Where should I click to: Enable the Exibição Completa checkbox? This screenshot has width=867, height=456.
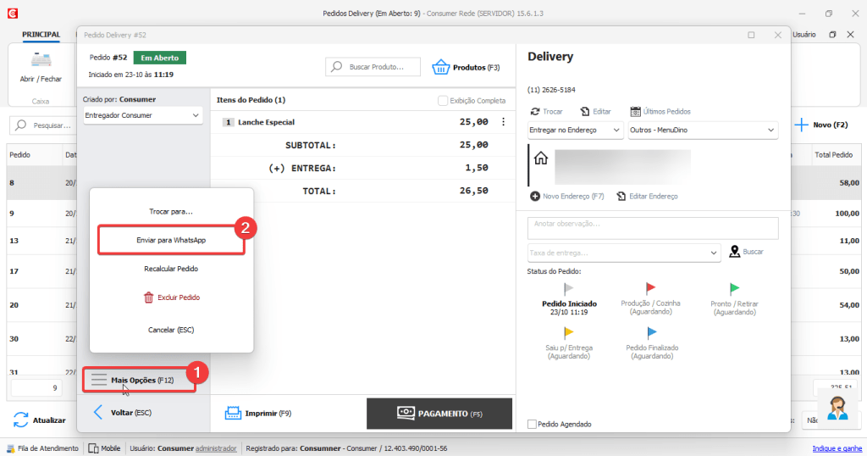pos(443,101)
